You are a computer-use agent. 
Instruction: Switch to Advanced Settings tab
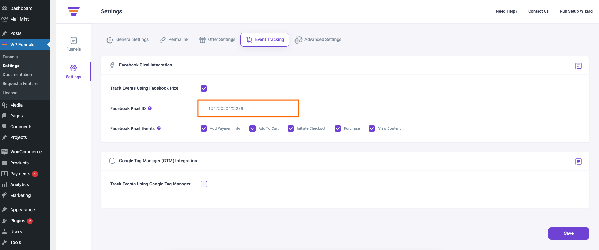(318, 40)
